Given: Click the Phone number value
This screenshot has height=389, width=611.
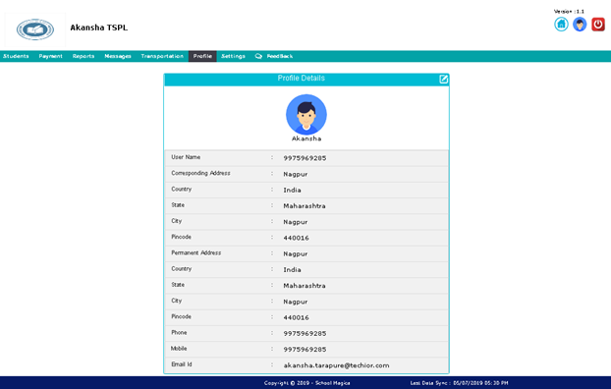Looking at the screenshot, I should pos(305,334).
